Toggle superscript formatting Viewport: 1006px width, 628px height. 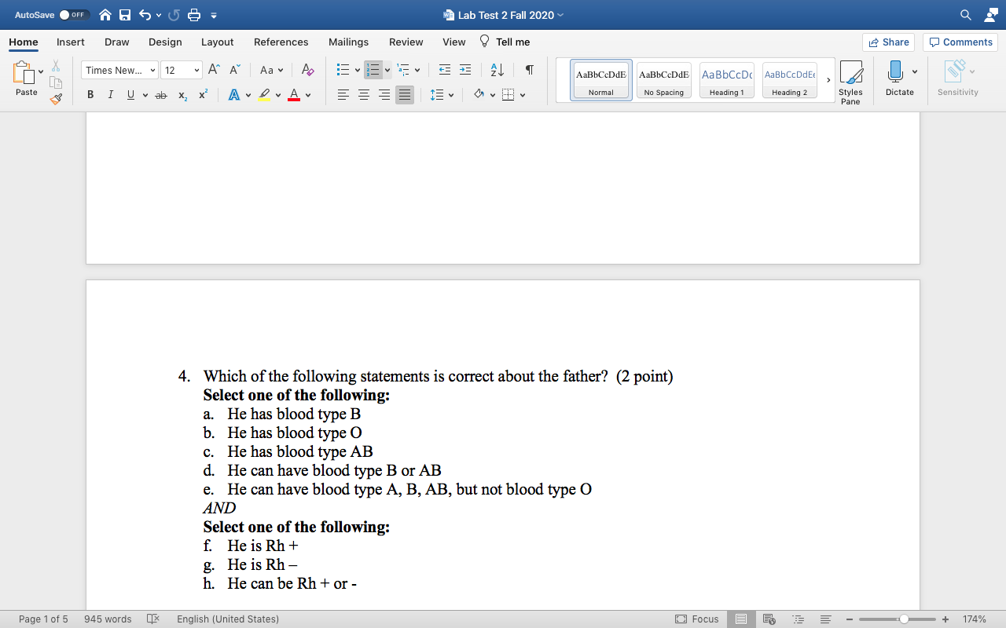(x=203, y=95)
